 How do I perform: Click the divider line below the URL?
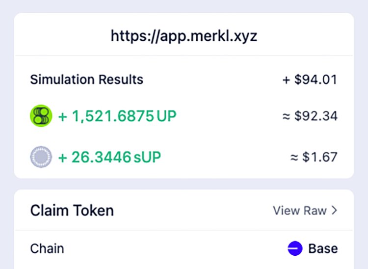(184, 55)
